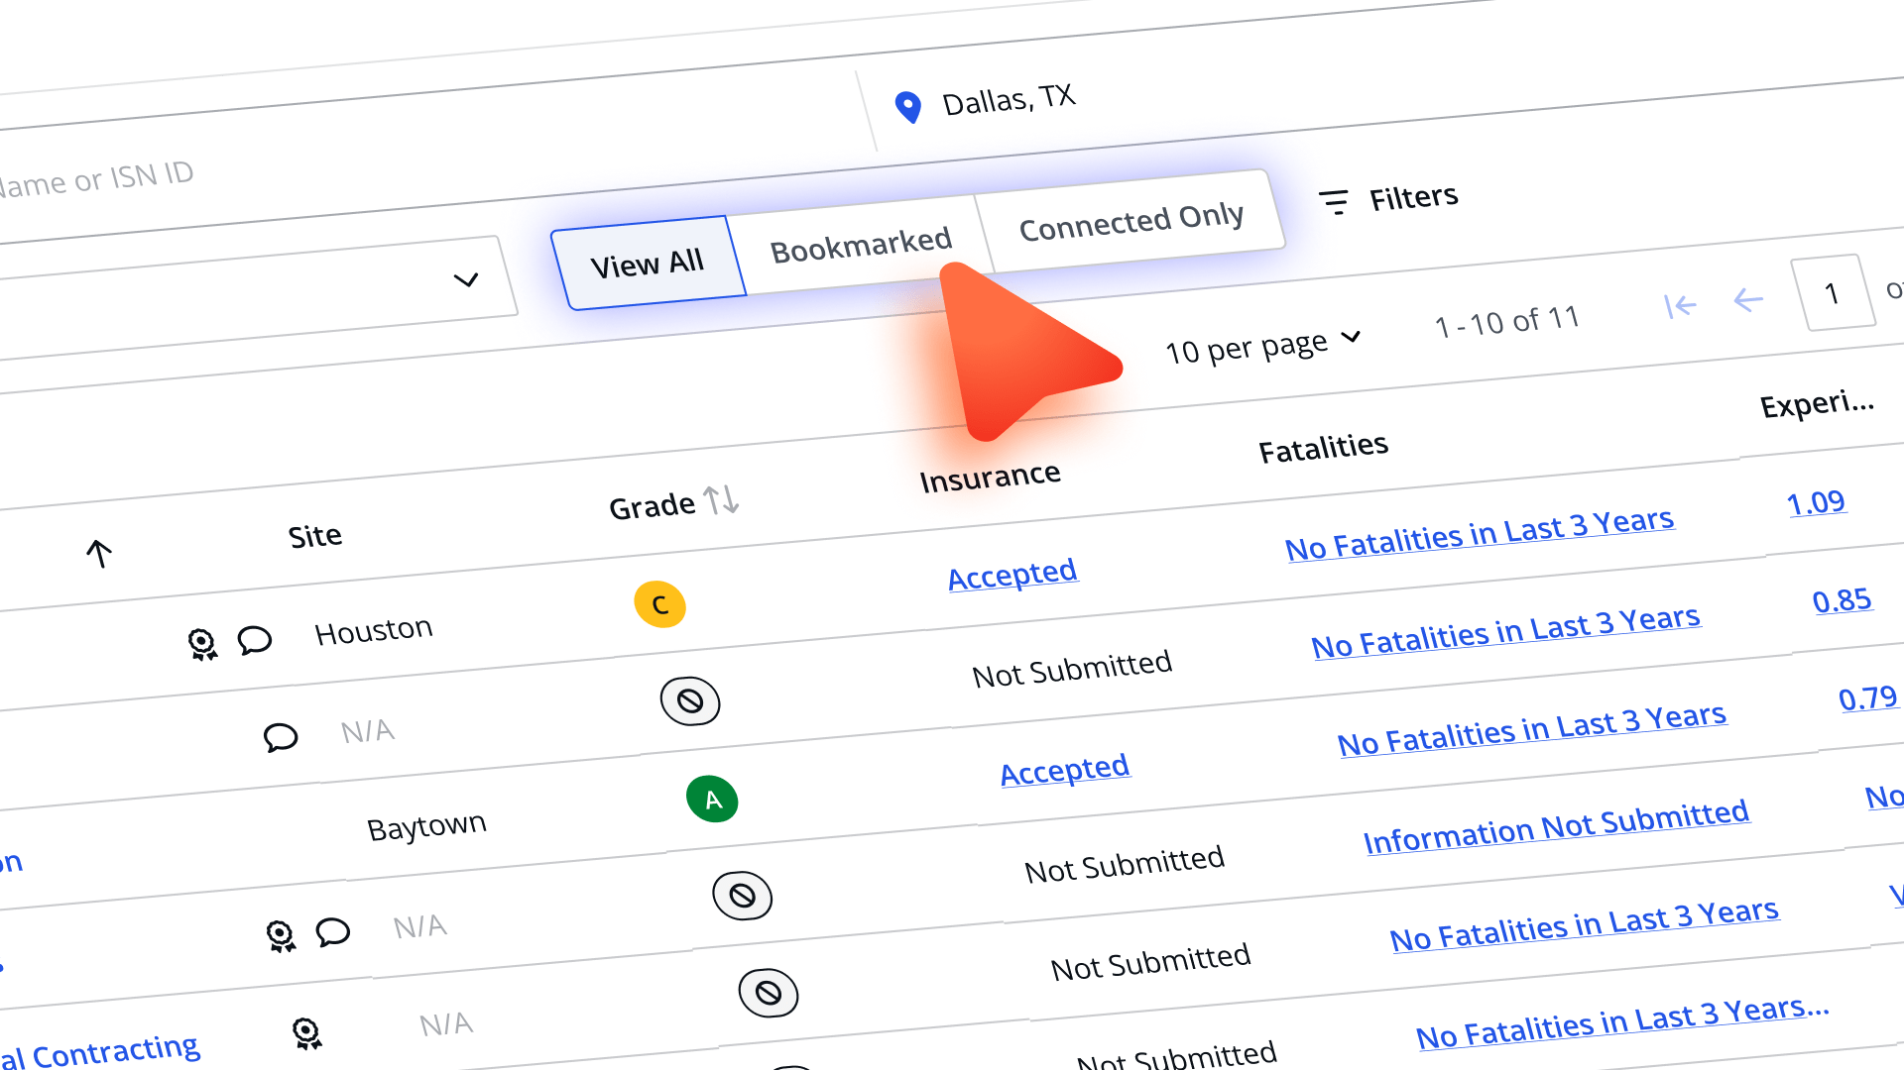Click the N/A site cell below Baytown

(x=420, y=926)
